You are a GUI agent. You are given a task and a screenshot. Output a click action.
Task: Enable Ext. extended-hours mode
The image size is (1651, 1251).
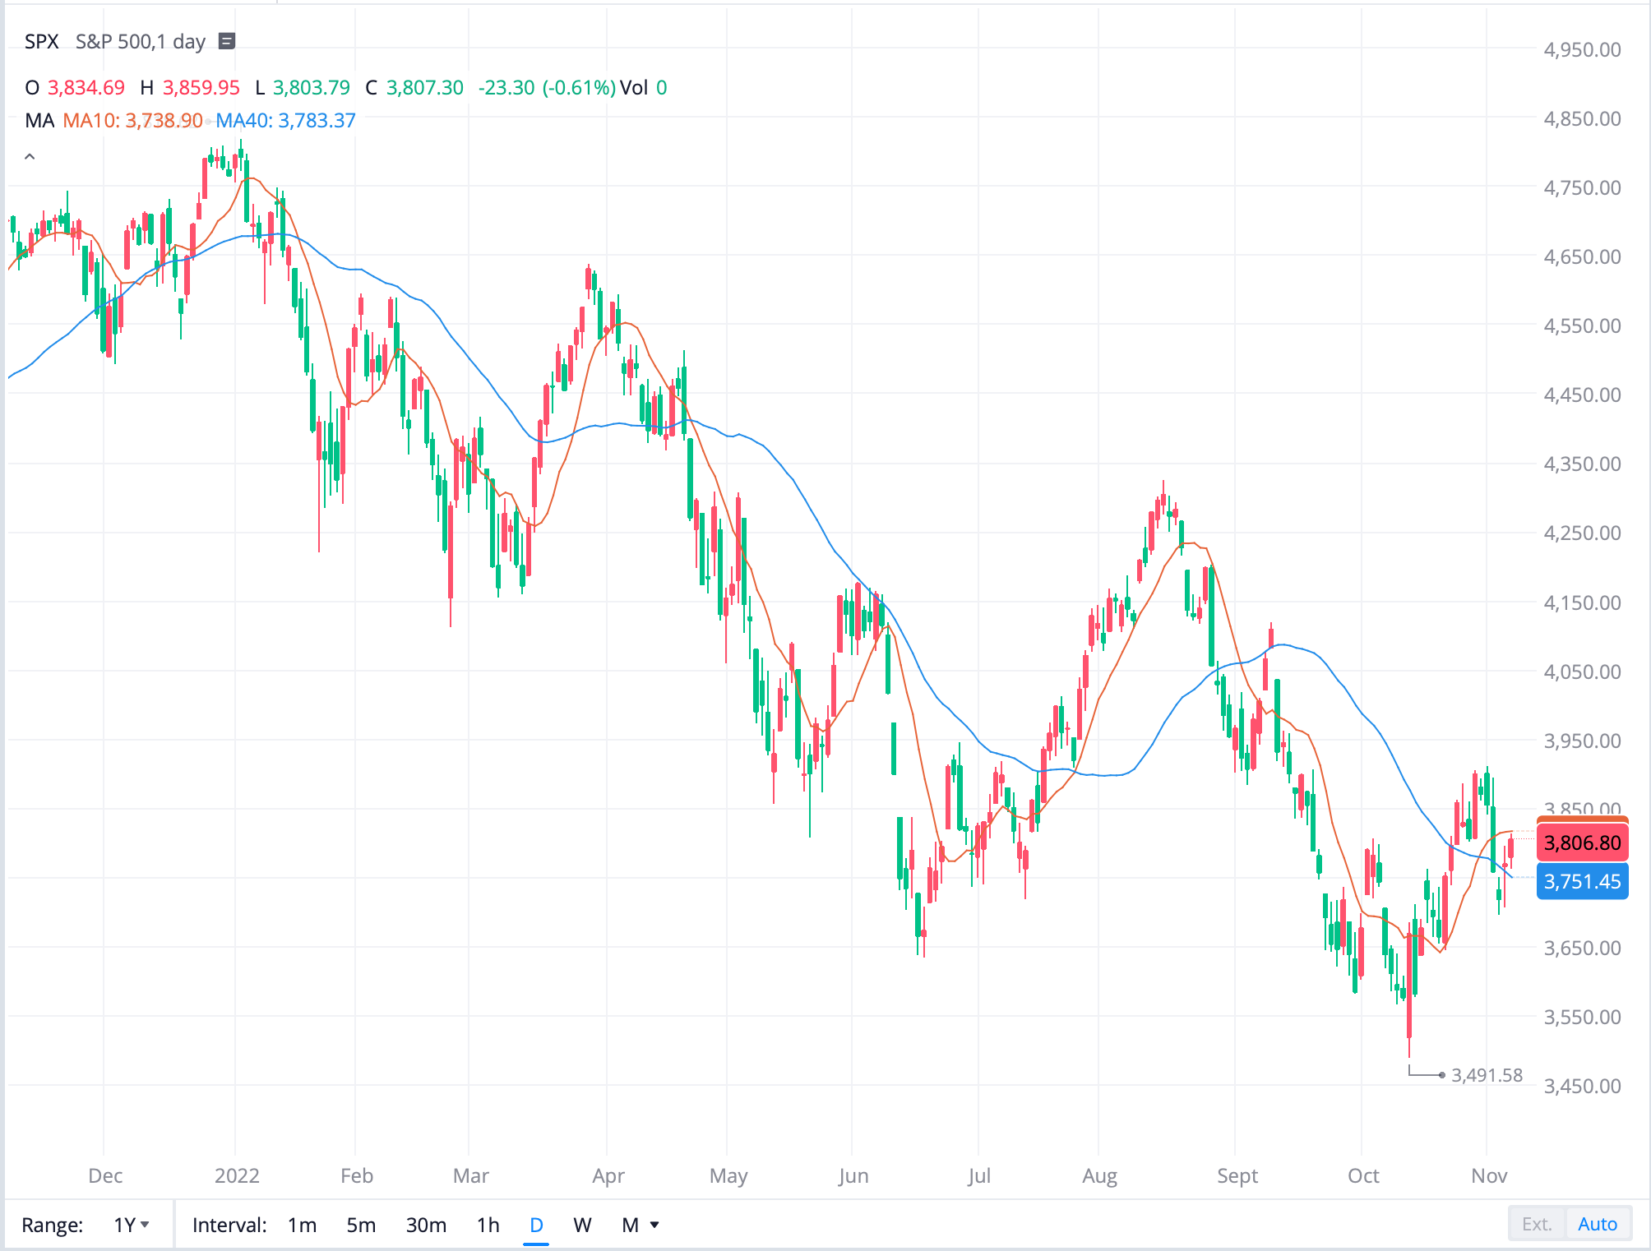(1536, 1223)
